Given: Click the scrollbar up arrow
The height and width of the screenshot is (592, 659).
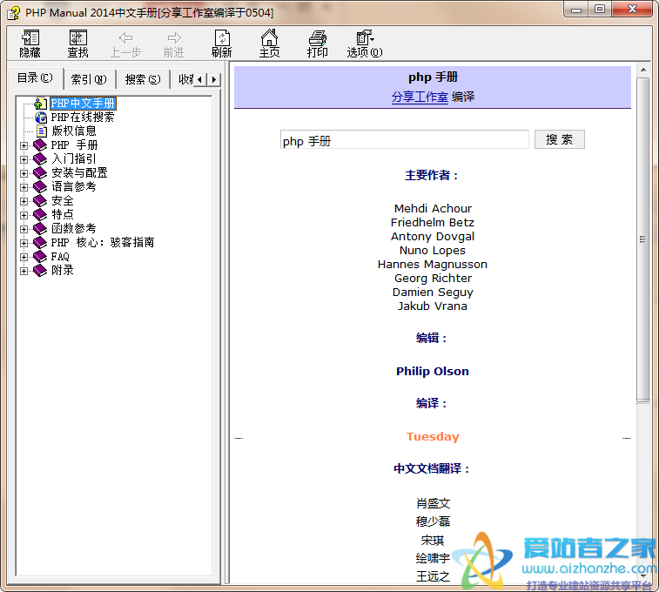Looking at the screenshot, I should pyautogui.click(x=643, y=70).
